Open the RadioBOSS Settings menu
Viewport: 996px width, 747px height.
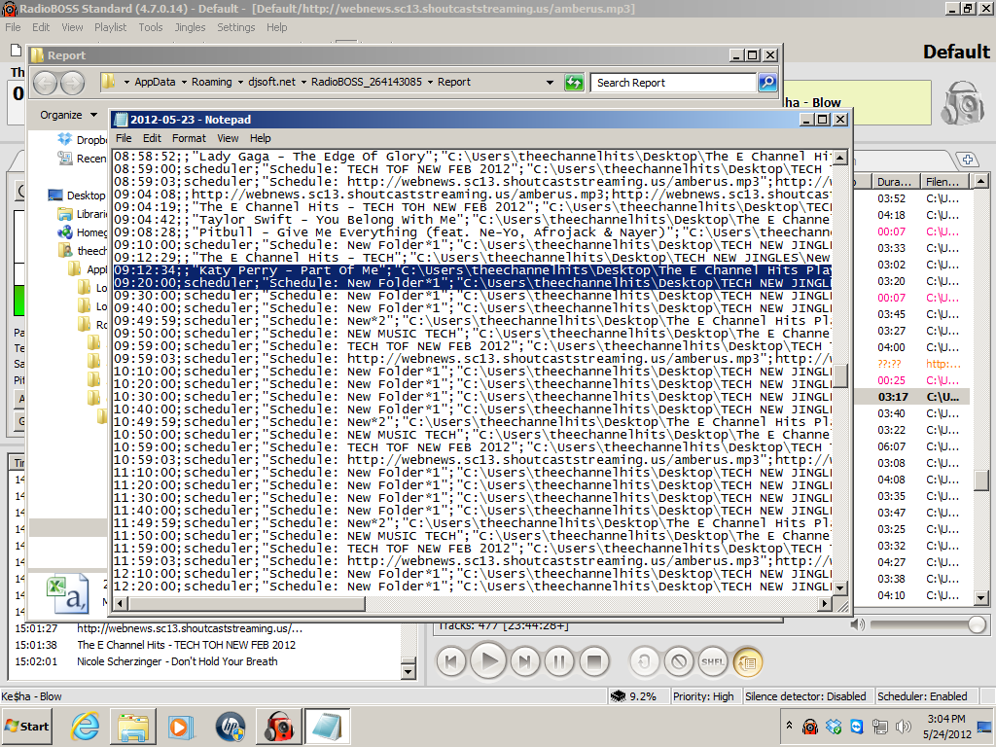pos(235,27)
